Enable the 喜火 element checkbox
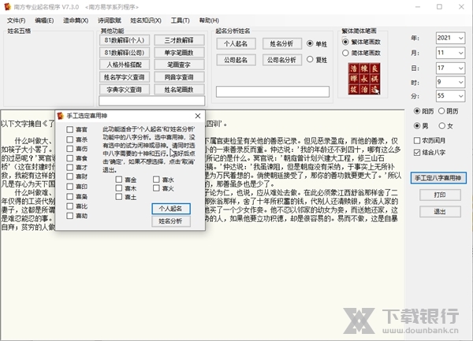 (x=156, y=188)
